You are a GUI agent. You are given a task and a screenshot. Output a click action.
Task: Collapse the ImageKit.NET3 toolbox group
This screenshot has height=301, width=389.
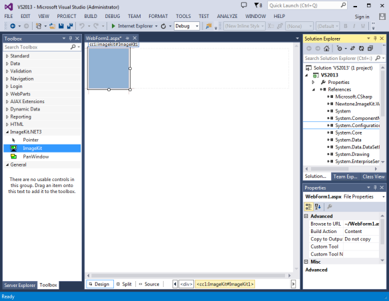coord(7,132)
